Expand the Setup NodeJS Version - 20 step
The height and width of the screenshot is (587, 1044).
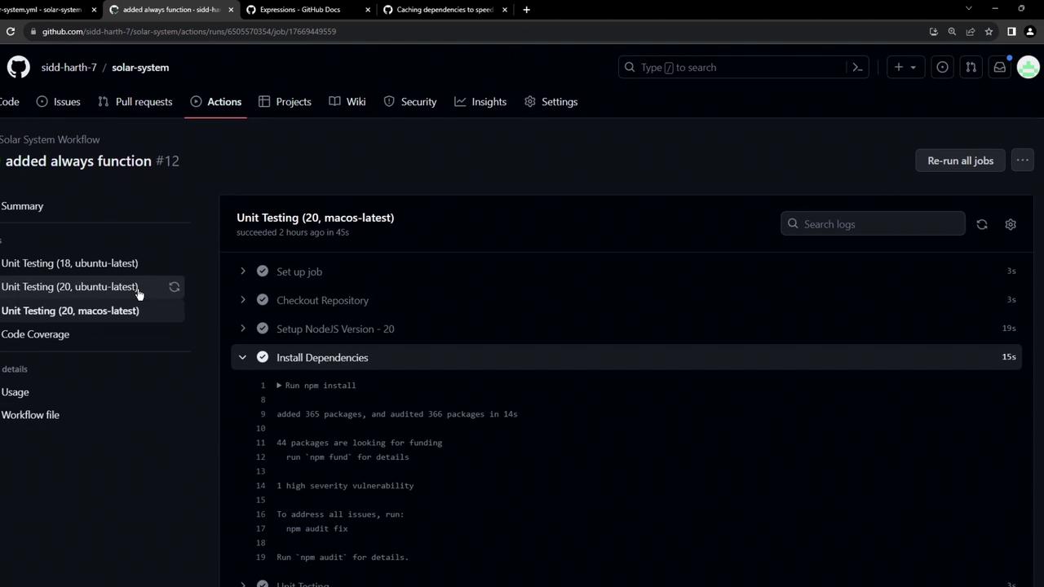tap(242, 329)
